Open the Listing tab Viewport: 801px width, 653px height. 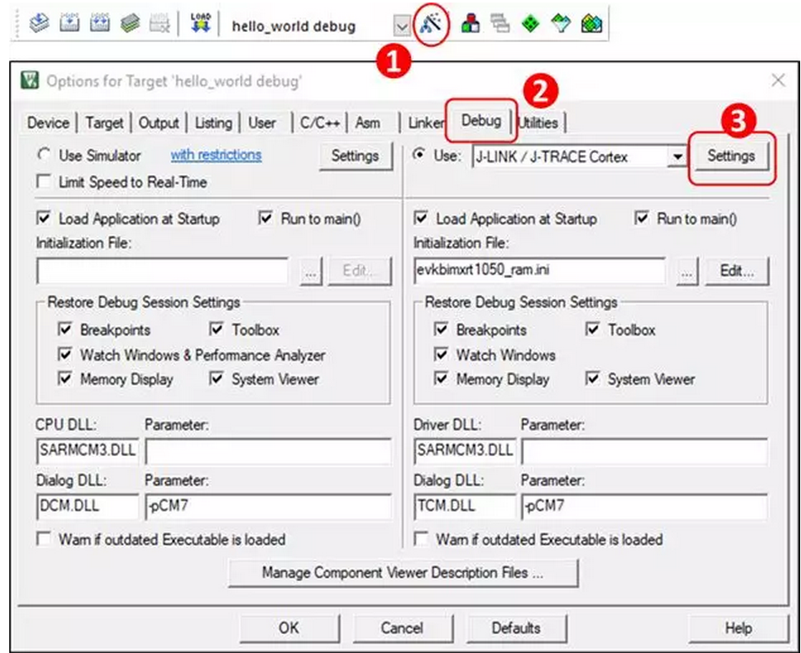point(214,123)
